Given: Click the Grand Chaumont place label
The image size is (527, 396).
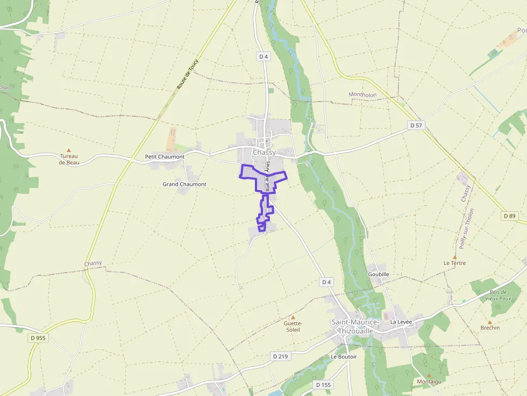Looking at the screenshot, I should click(x=184, y=184).
